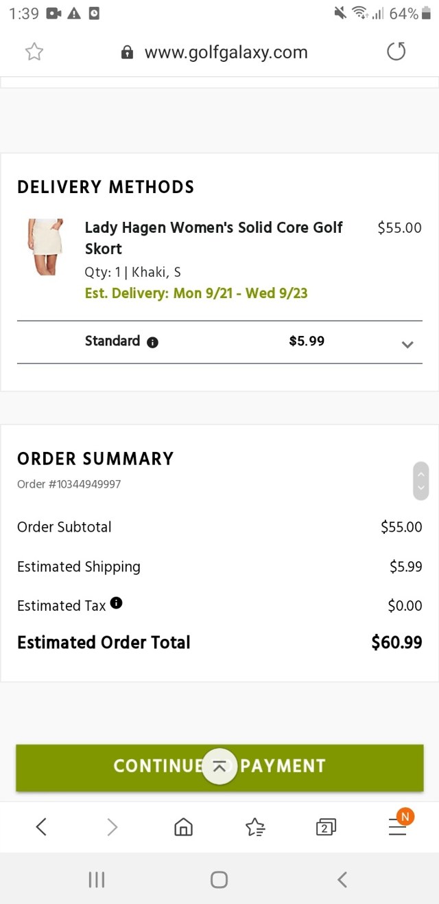Image resolution: width=439 pixels, height=904 pixels.
Task: Open the browser bookmarks list icon
Action: point(255,827)
